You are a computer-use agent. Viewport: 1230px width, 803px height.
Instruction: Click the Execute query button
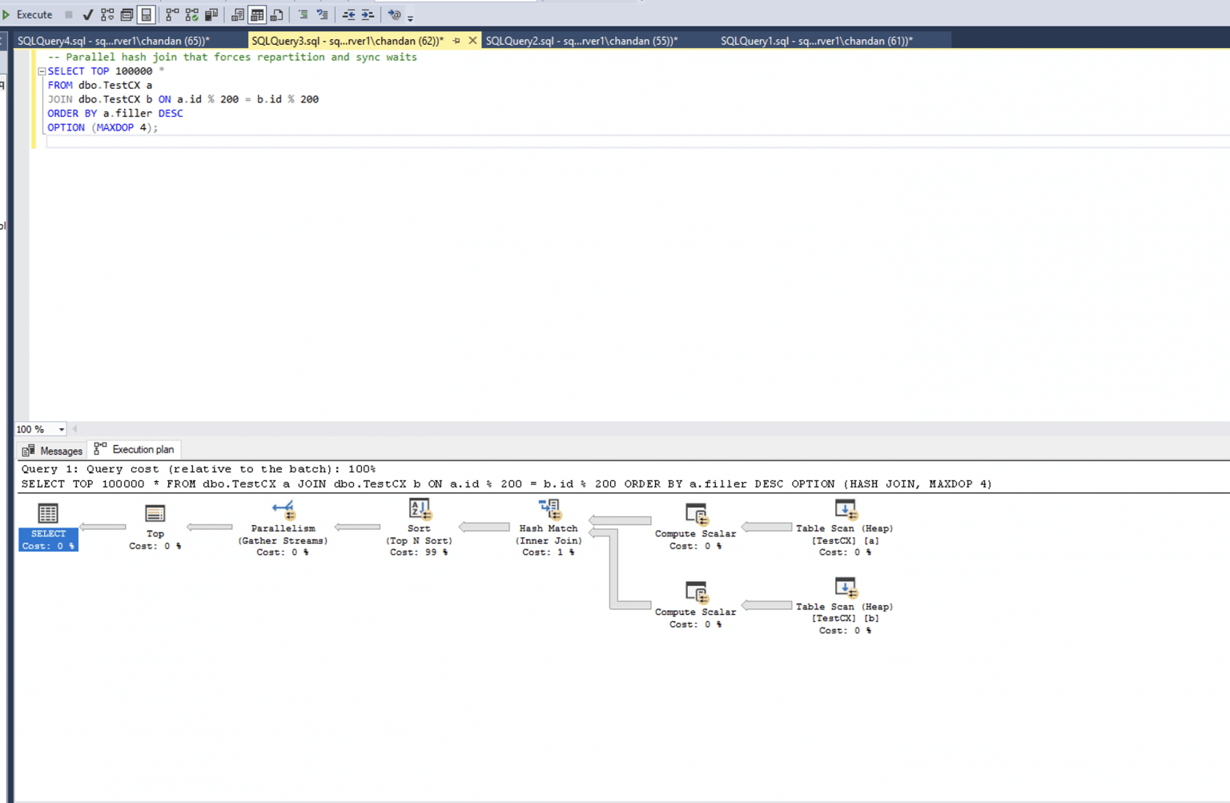pos(29,14)
